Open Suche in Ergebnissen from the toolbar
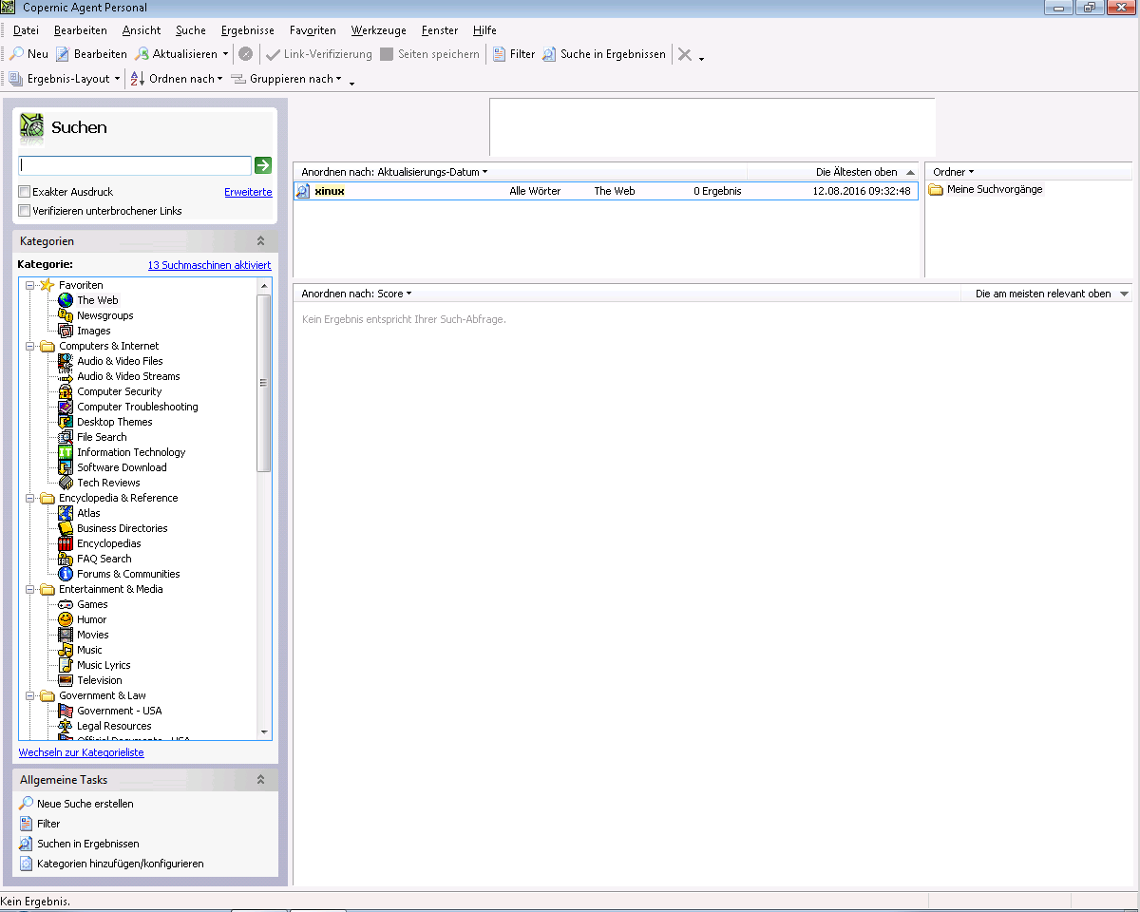 [x=604, y=54]
